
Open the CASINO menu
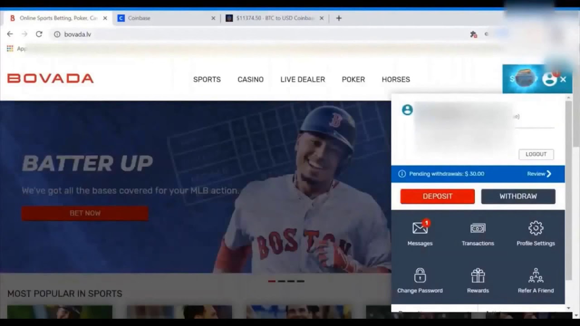click(251, 79)
